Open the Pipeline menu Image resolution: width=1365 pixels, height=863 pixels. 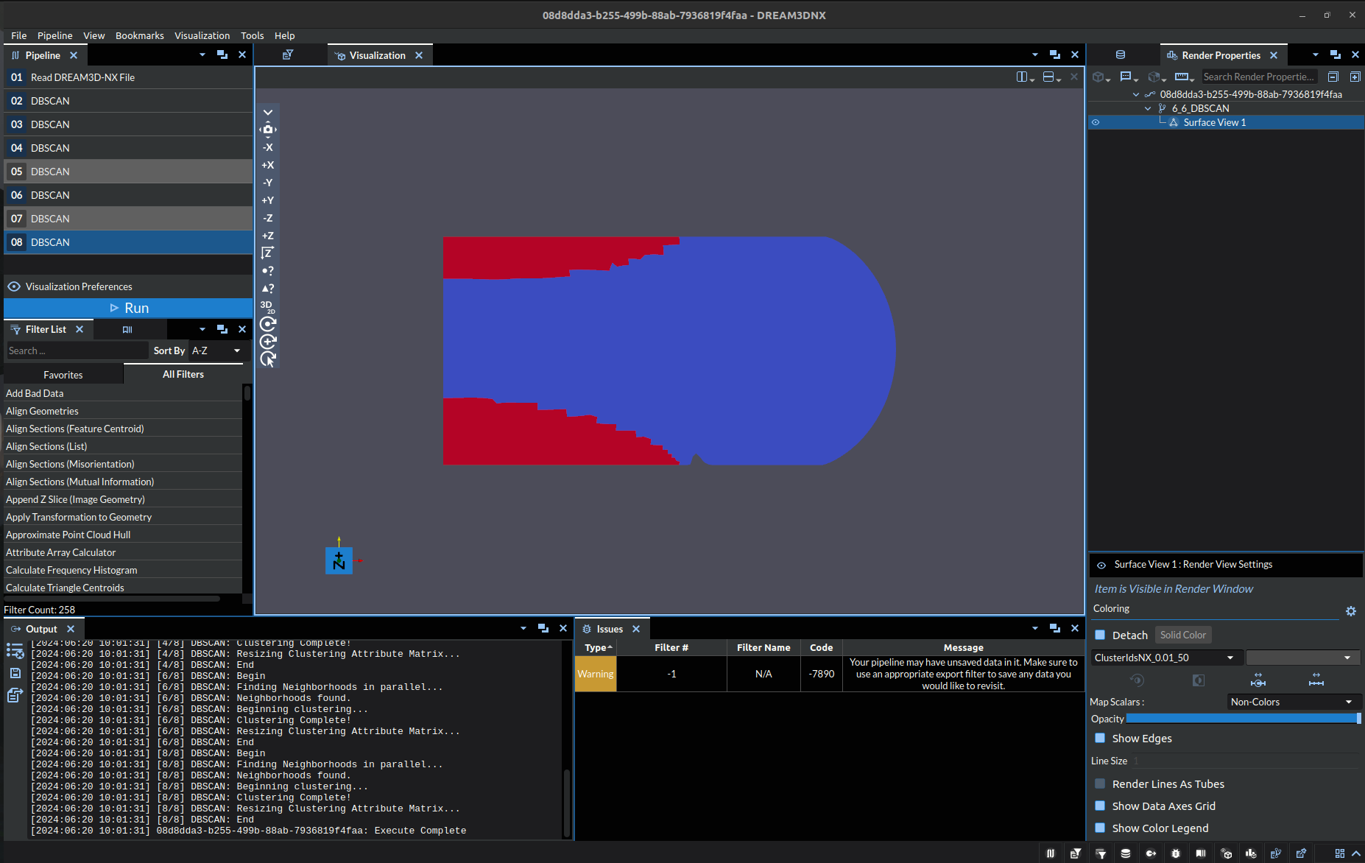54,35
